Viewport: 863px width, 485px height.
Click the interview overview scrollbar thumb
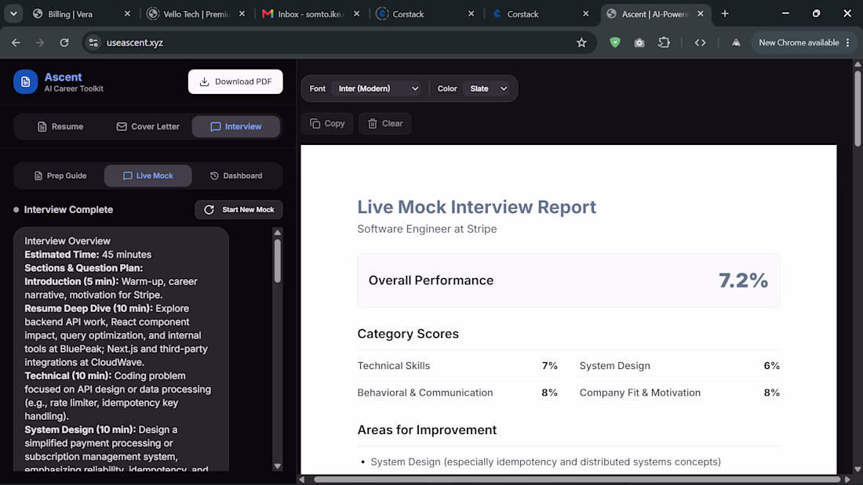[278, 261]
